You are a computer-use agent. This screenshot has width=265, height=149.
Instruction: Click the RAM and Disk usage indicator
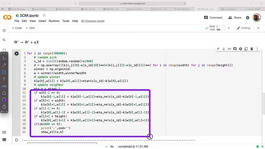point(217,28)
